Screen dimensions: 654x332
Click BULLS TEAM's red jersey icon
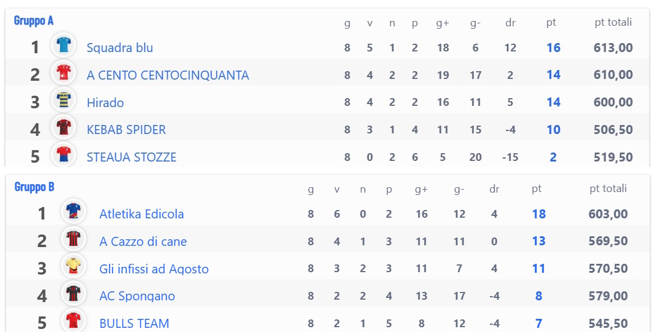pos(74,320)
